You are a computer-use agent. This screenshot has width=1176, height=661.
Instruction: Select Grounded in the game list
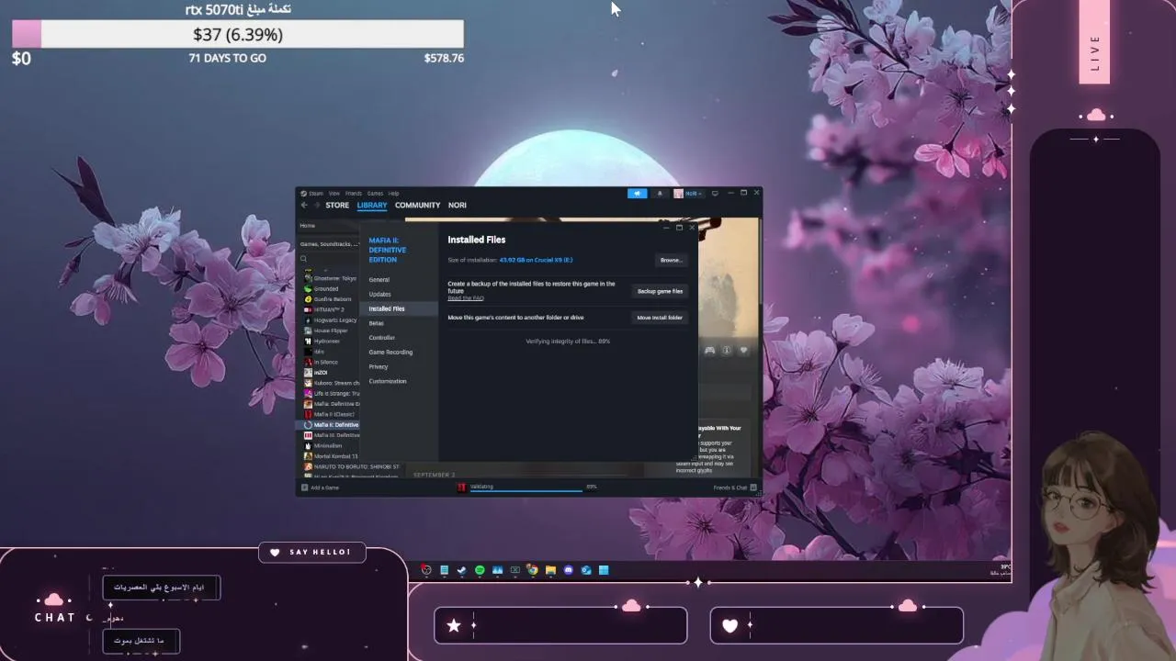click(331, 288)
